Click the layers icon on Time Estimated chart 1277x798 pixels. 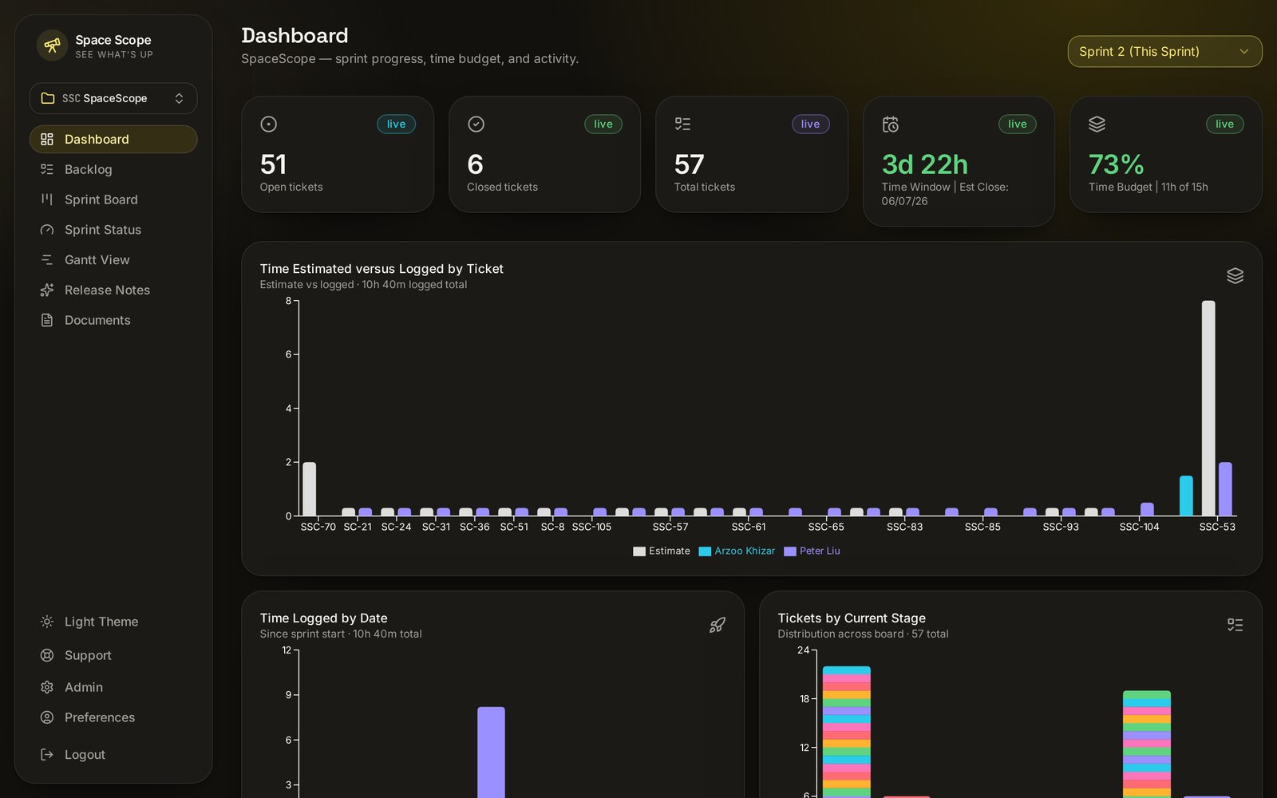pyautogui.click(x=1235, y=275)
